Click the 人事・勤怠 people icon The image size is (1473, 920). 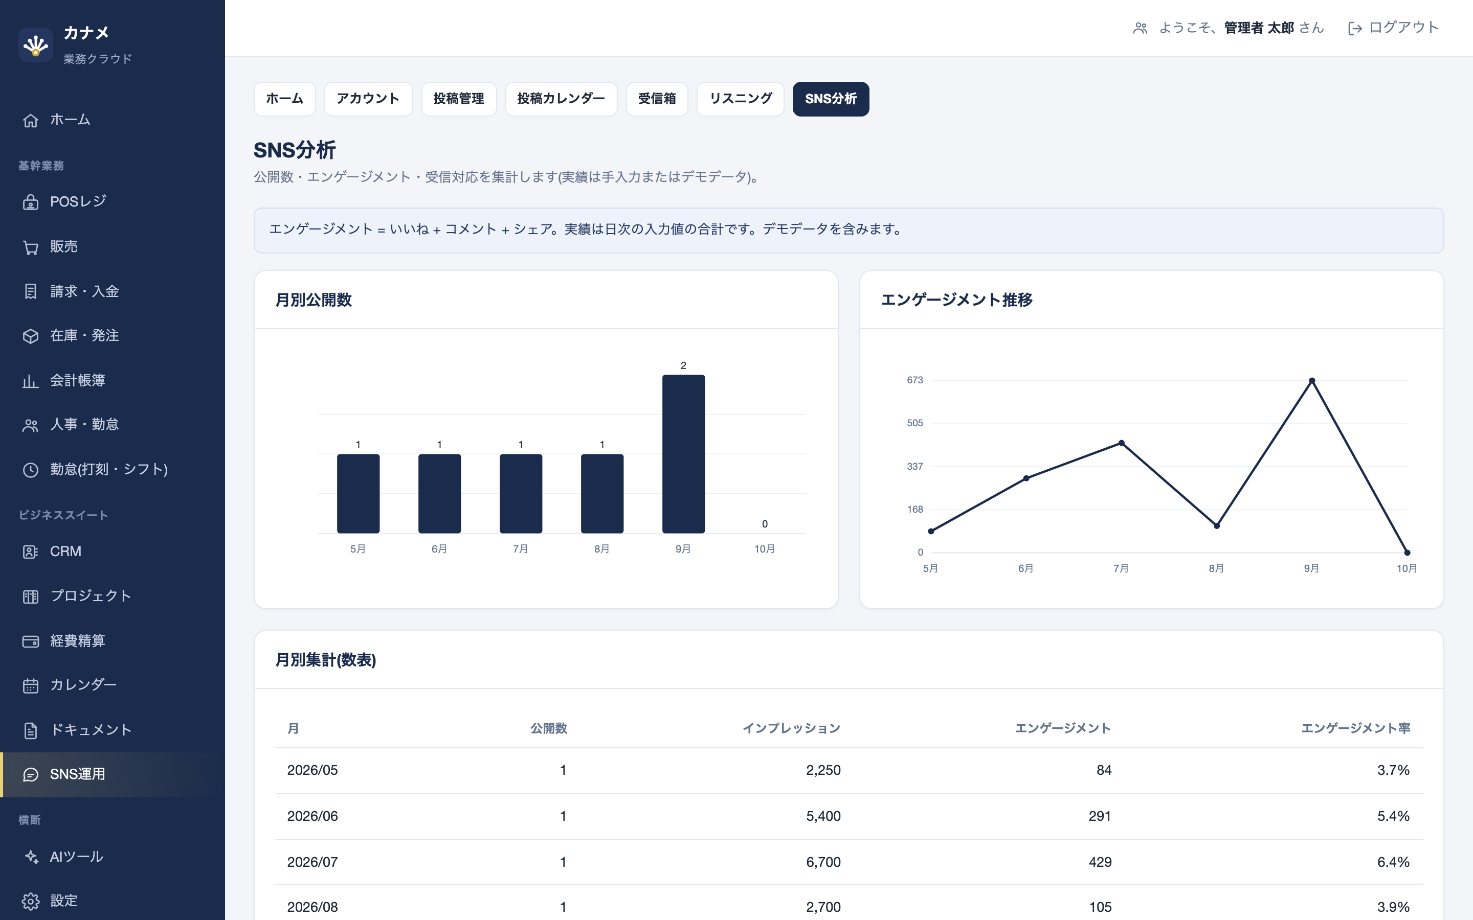coord(31,425)
